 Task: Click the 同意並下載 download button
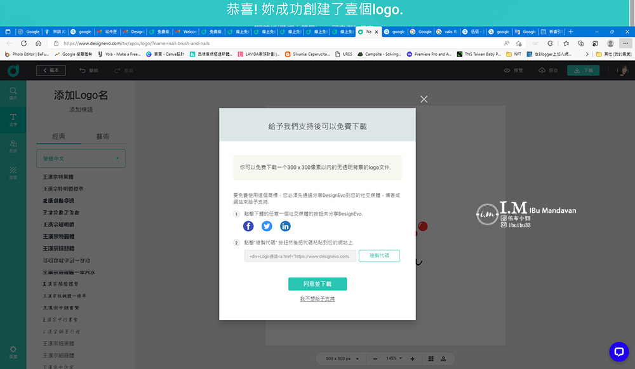tap(316, 284)
